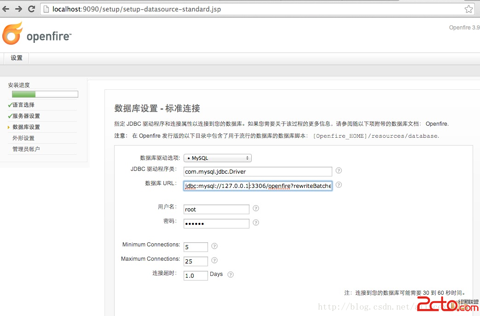
Task: Open help icon beside JDBC driver class
Action: pyautogui.click(x=339, y=170)
